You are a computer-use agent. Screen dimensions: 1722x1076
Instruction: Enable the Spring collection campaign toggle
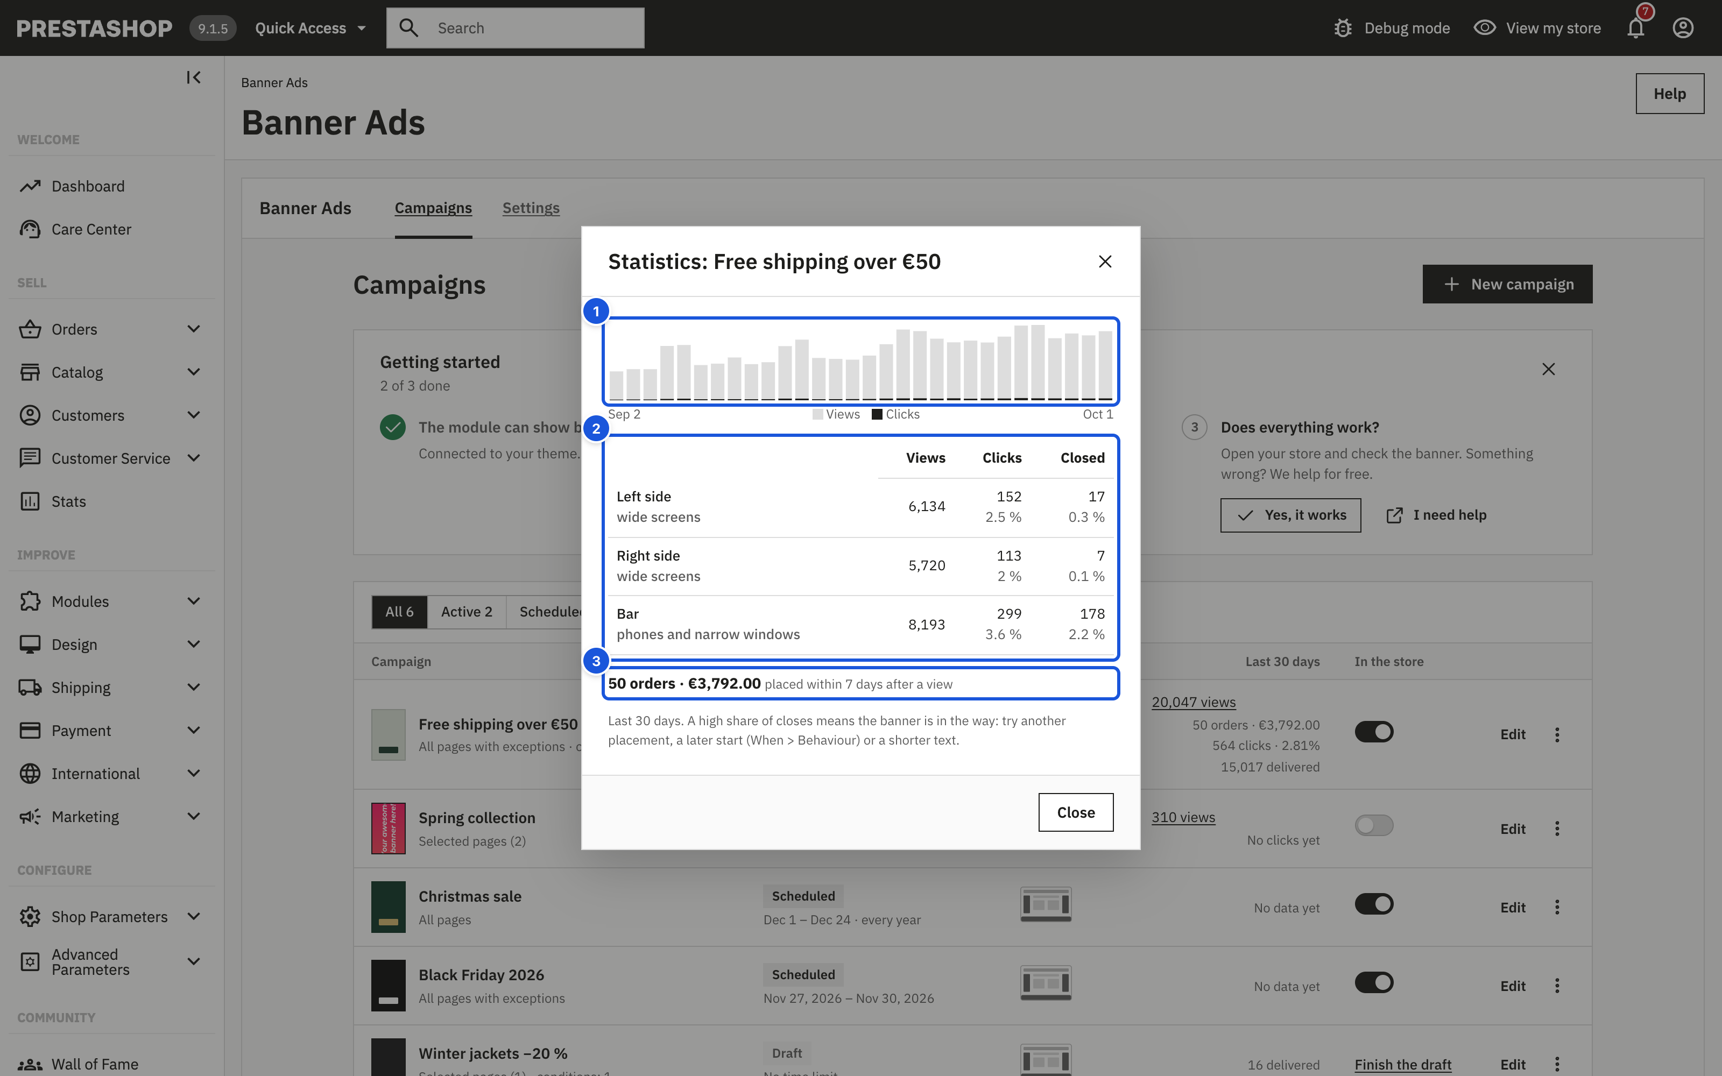click(1374, 825)
